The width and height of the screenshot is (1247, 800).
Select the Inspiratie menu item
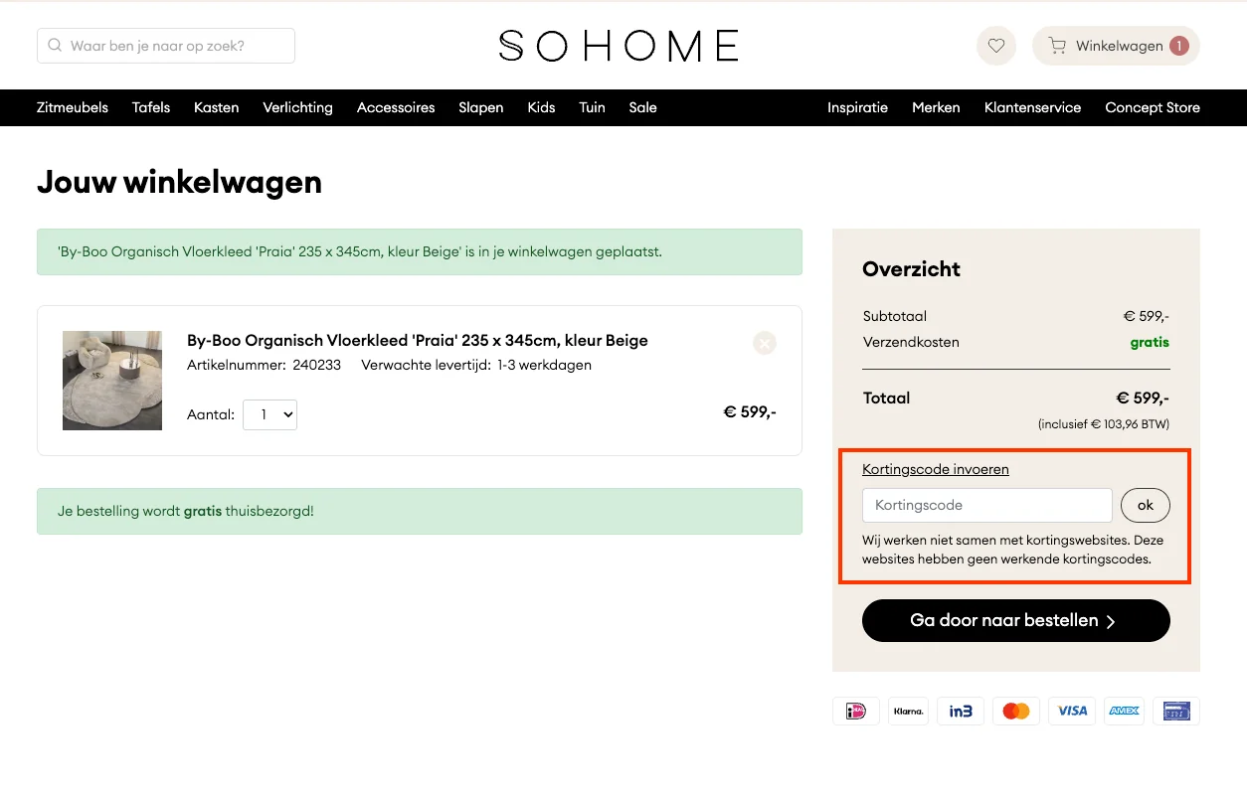tap(857, 107)
